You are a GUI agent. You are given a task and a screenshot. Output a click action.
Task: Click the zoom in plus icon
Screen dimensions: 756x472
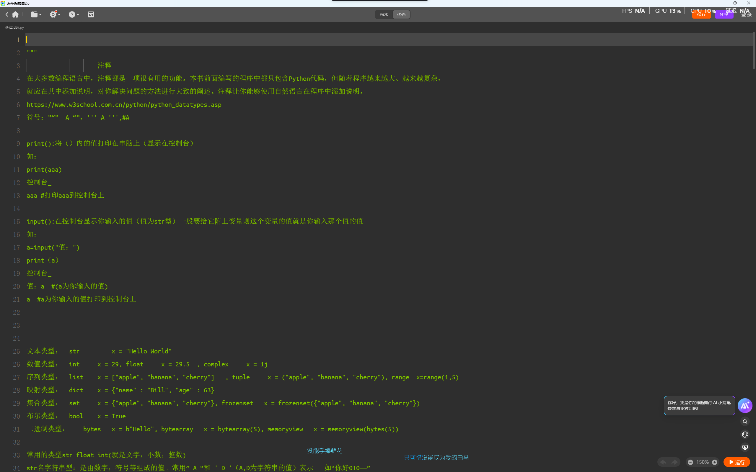714,462
